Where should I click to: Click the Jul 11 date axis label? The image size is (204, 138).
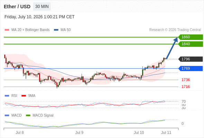[x=166, y=132]
